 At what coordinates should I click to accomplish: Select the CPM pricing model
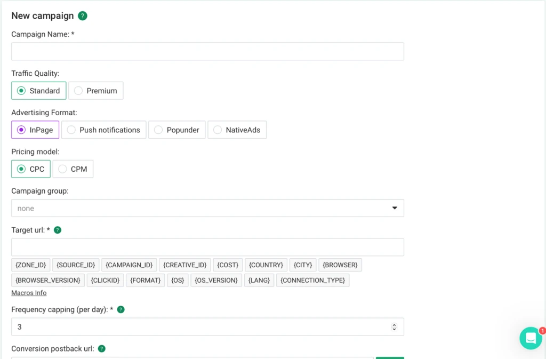click(73, 169)
